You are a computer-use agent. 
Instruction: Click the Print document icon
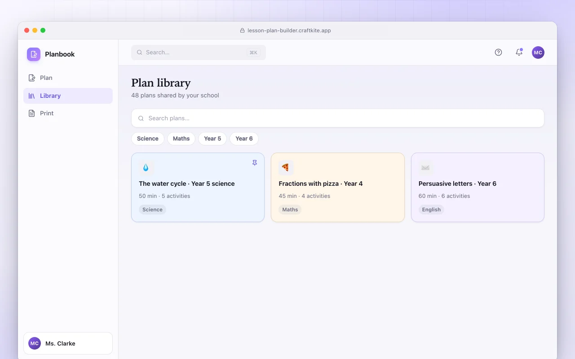pos(32,114)
